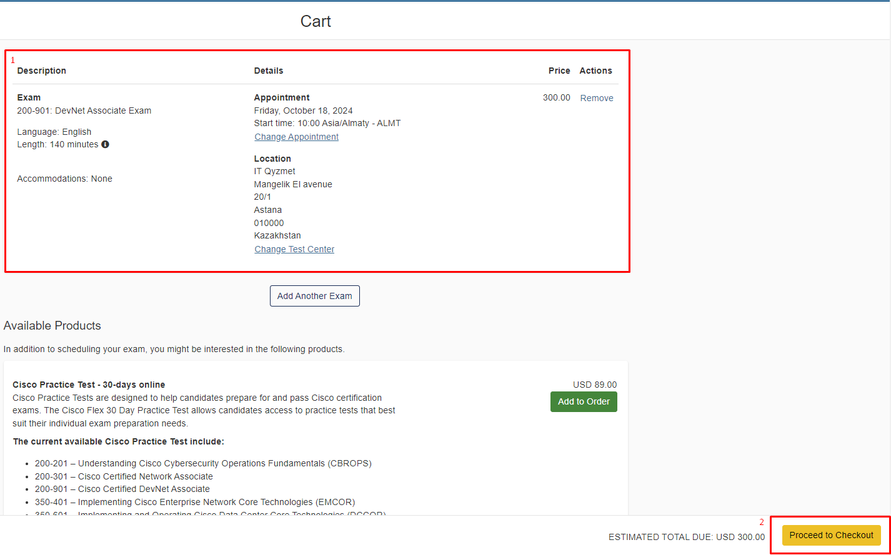Select the Cart page heading
Image resolution: width=891 pixels, height=555 pixels.
(316, 21)
